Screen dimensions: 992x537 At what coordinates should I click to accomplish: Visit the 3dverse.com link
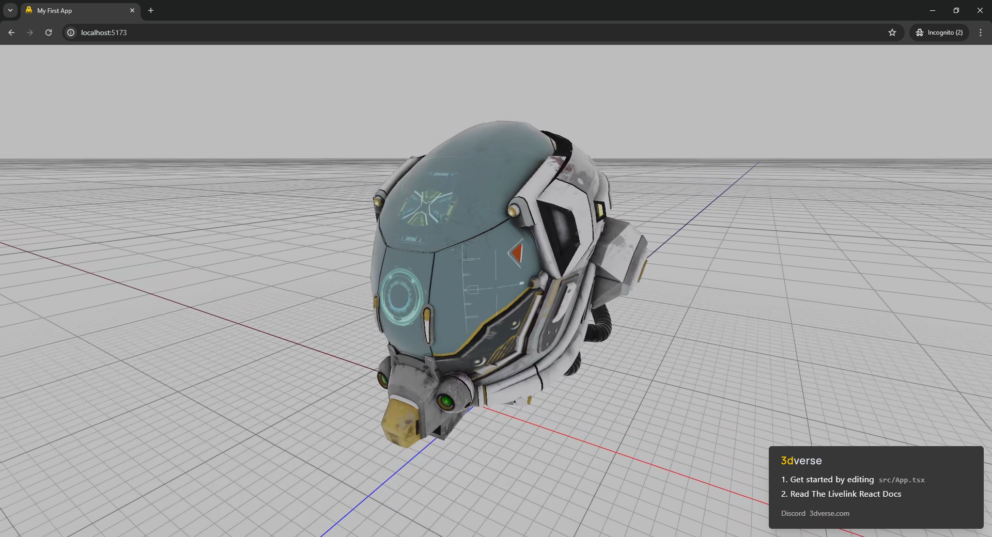point(829,513)
